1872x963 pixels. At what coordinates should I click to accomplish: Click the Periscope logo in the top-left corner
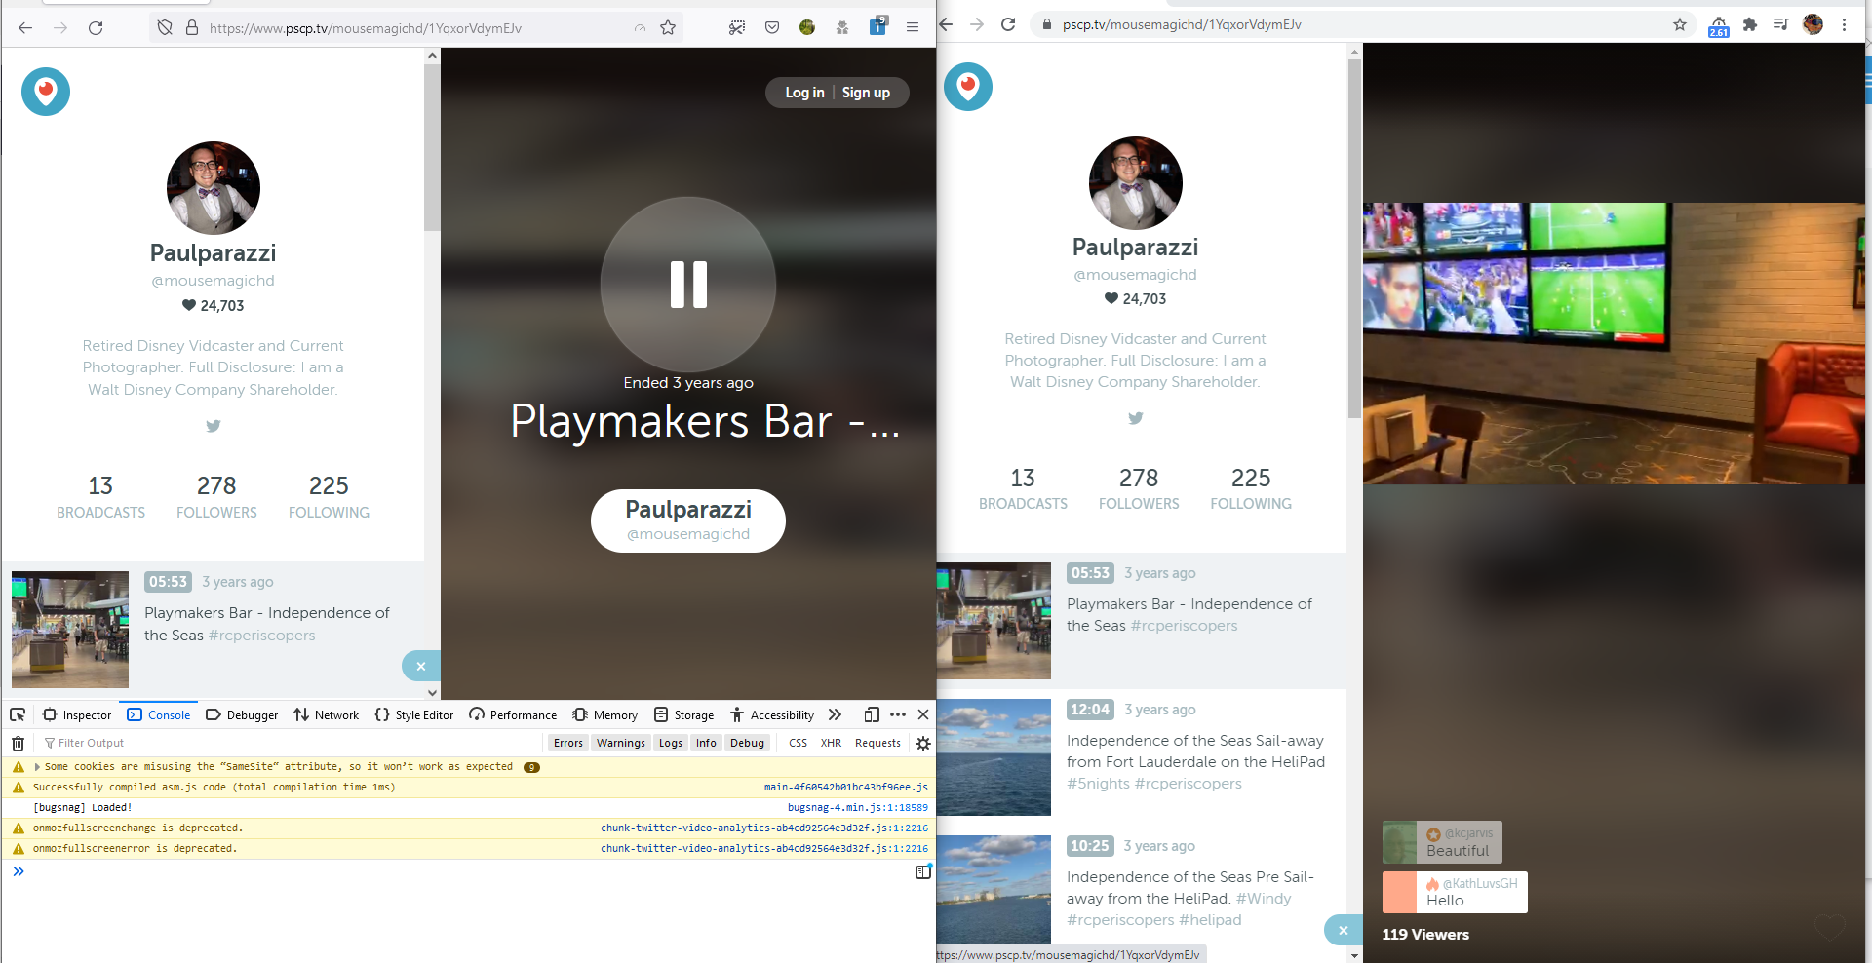point(46,91)
